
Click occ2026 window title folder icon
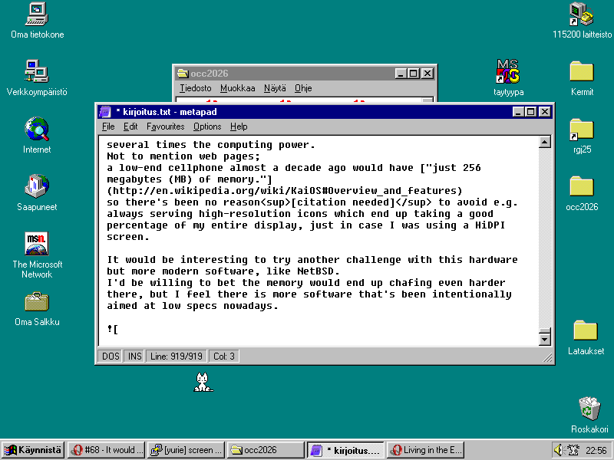183,73
